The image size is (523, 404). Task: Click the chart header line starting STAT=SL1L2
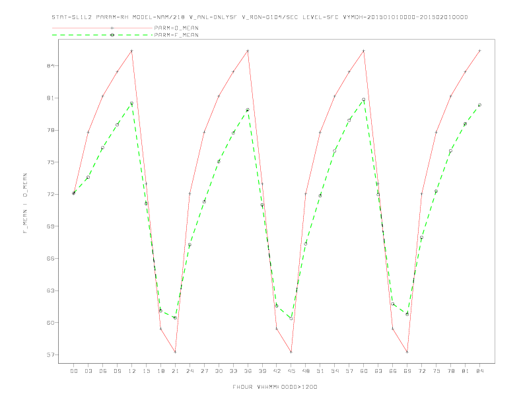click(260, 17)
